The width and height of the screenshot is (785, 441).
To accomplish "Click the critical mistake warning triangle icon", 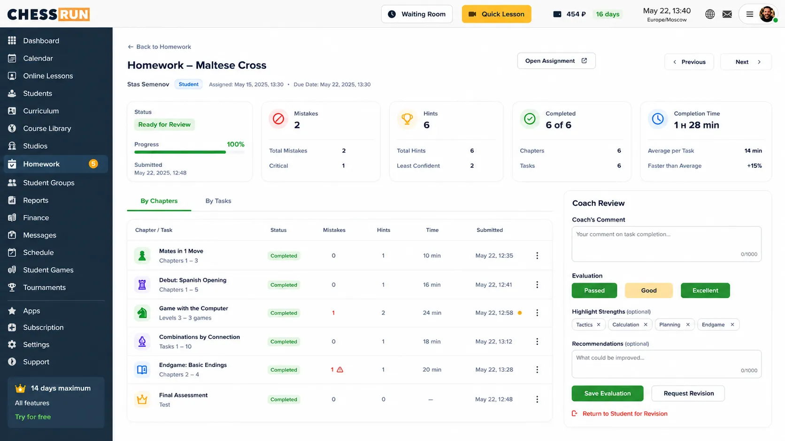I will 340,370.
